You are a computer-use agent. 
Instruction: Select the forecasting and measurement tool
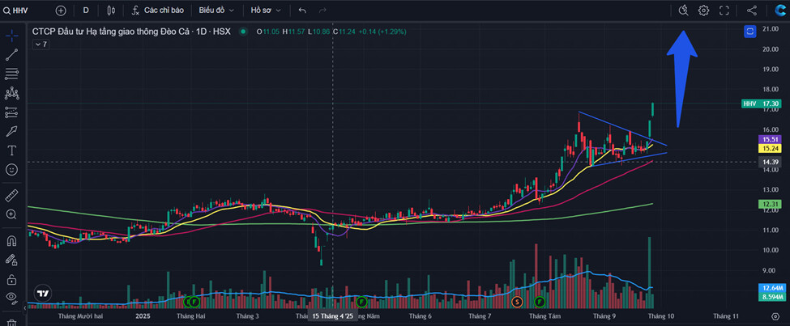[11, 112]
